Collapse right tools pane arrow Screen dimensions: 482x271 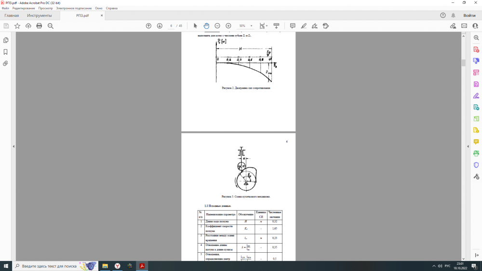tap(468, 147)
